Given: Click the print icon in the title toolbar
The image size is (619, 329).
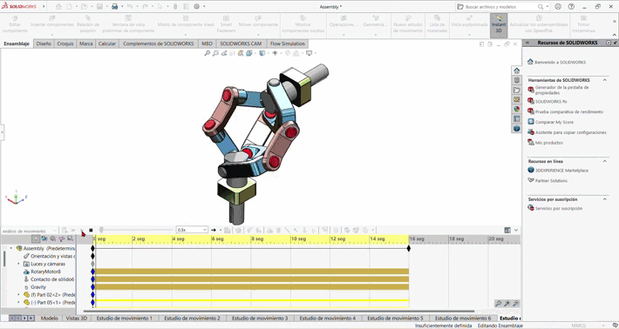Looking at the screenshot, I should 114,7.
